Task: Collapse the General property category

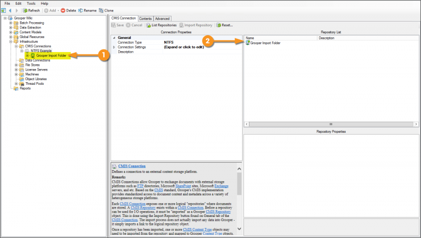Action: click(x=114, y=38)
